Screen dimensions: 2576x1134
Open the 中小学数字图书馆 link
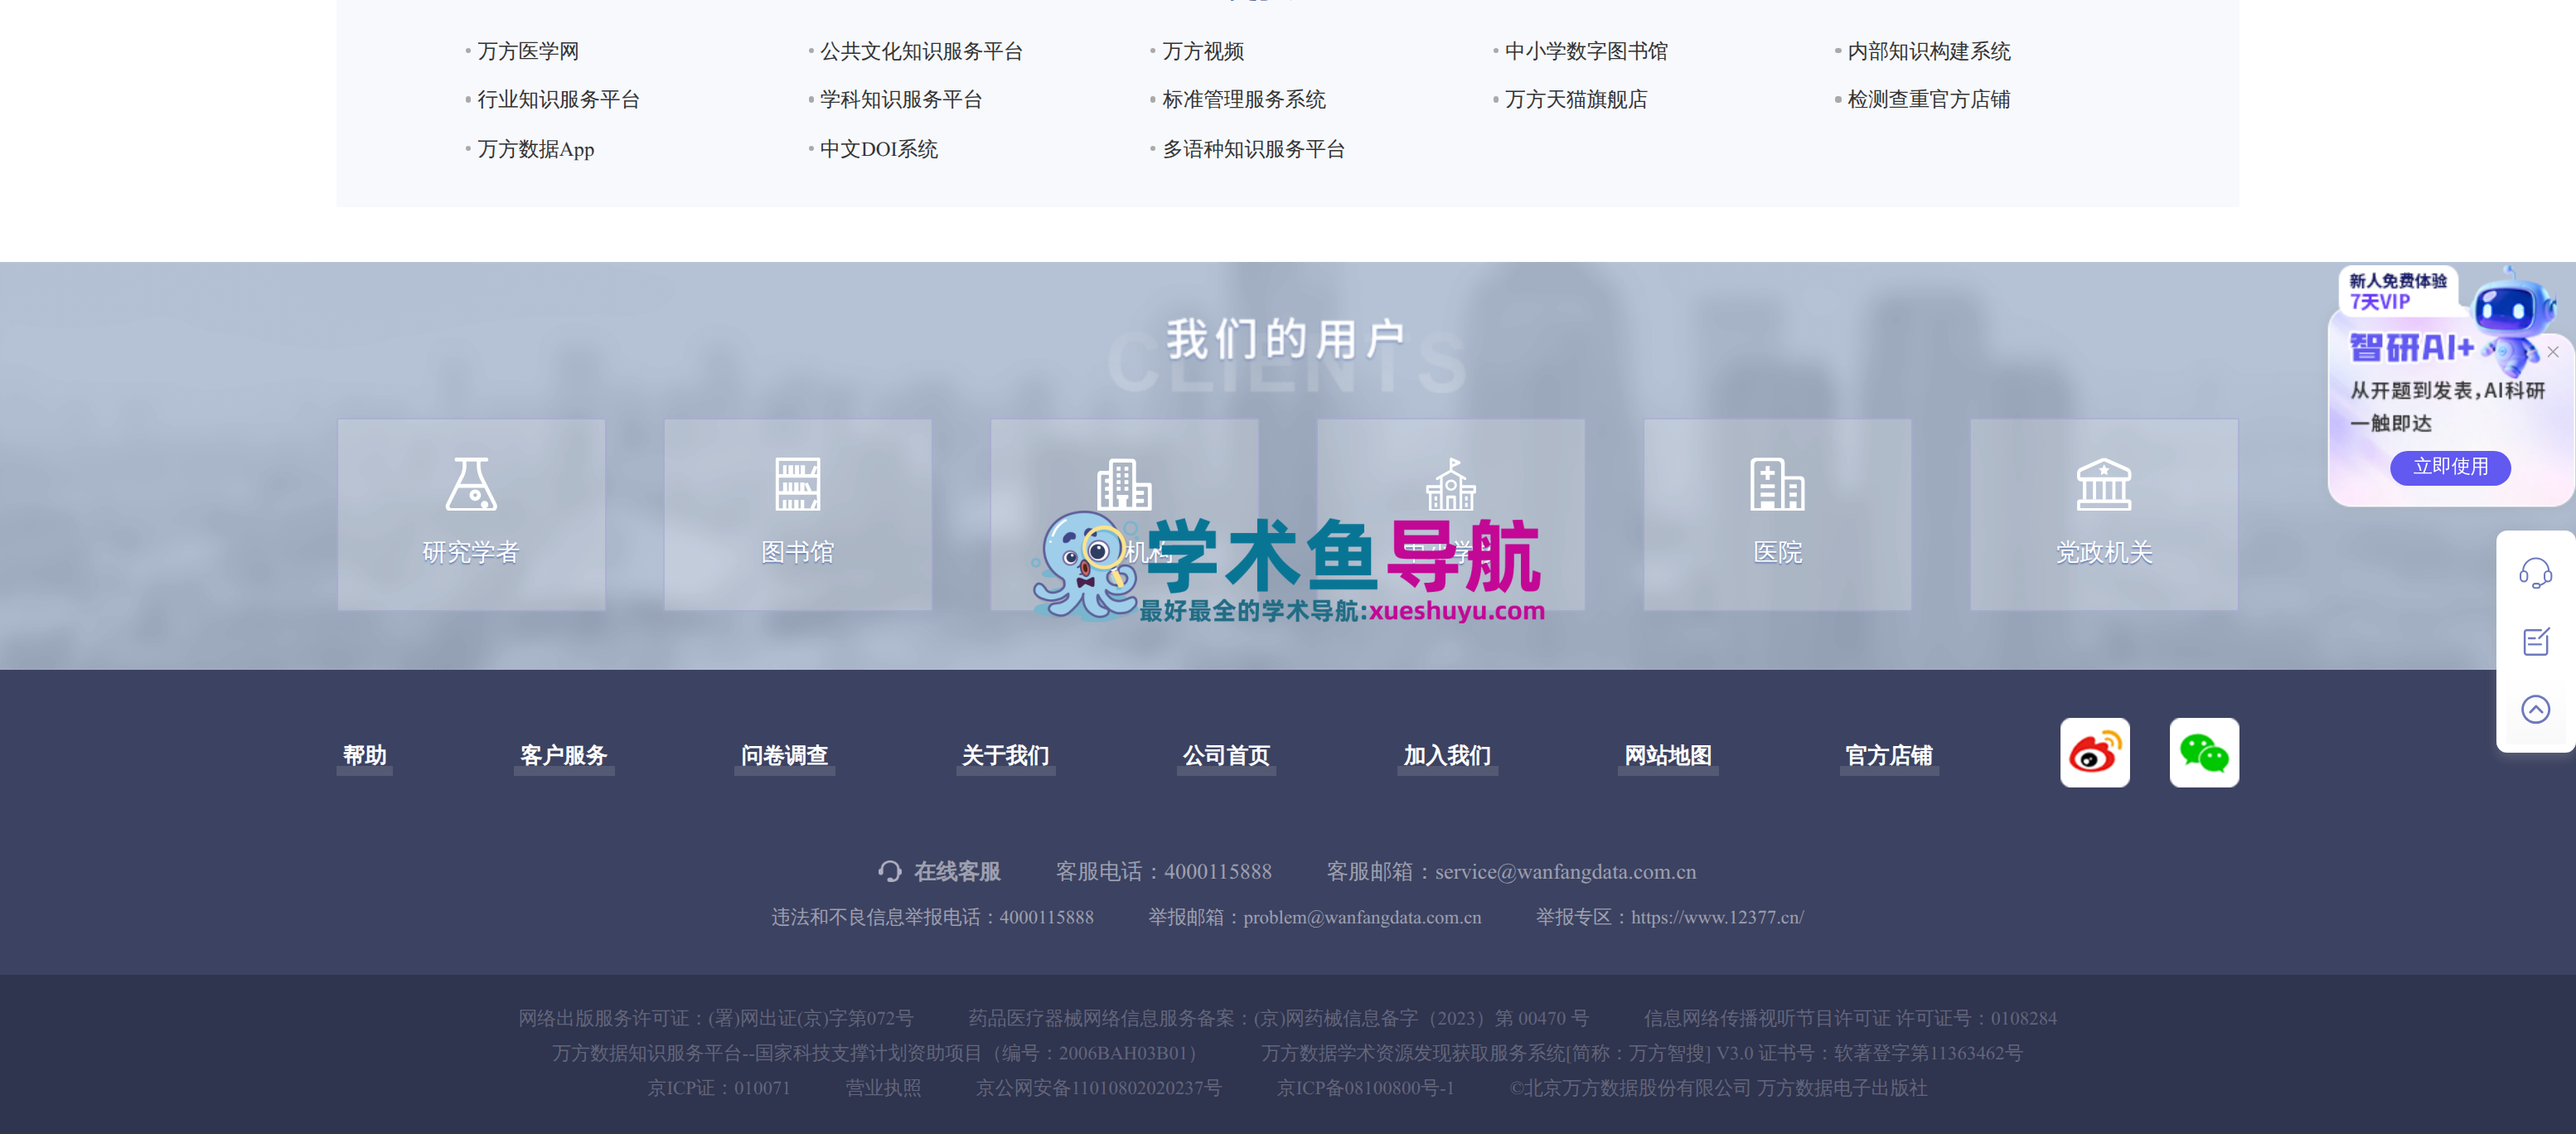coord(1586,51)
